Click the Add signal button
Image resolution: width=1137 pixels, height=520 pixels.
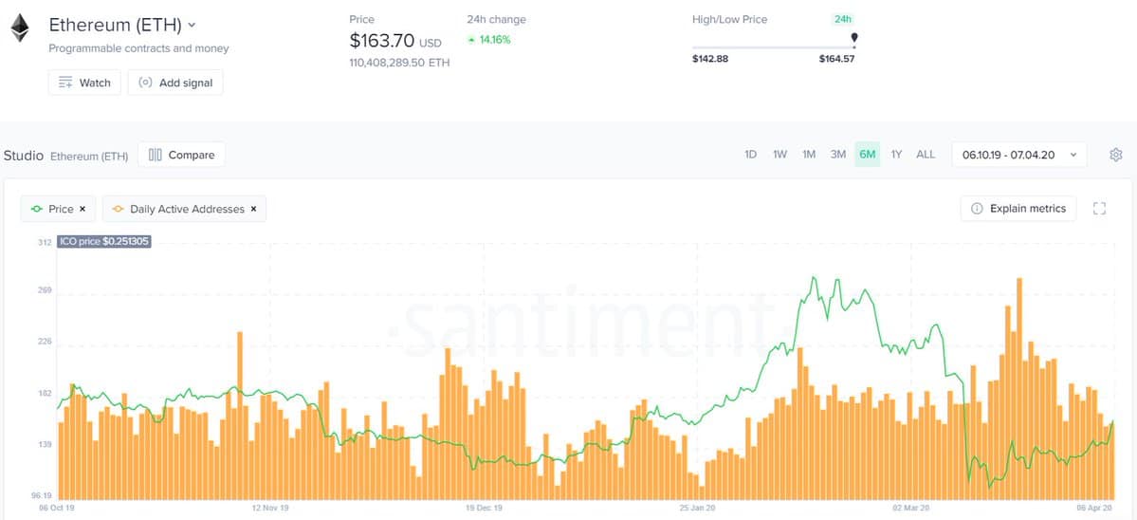pos(175,83)
